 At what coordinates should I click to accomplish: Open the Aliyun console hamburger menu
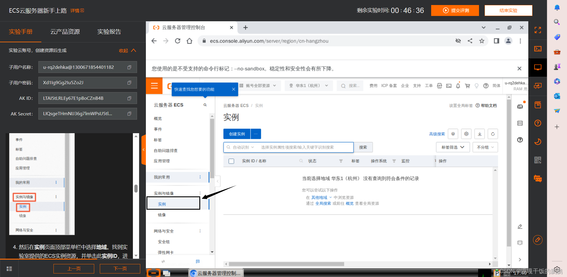click(x=154, y=86)
